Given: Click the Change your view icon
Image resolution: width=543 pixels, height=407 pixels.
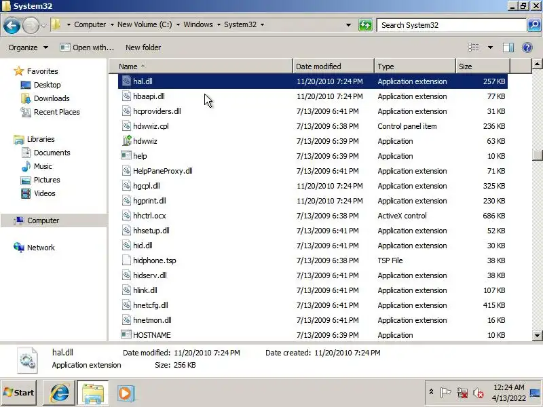Looking at the screenshot, I should click(x=473, y=47).
